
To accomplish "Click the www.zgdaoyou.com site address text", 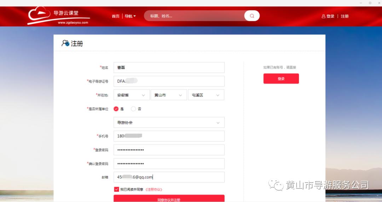I will (x=73, y=23).
